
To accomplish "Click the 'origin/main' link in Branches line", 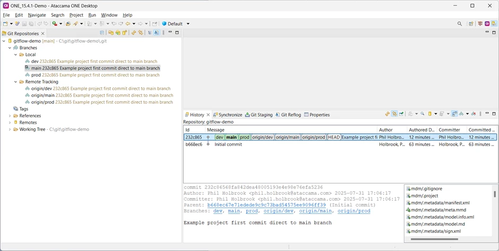I will coord(315,211).
